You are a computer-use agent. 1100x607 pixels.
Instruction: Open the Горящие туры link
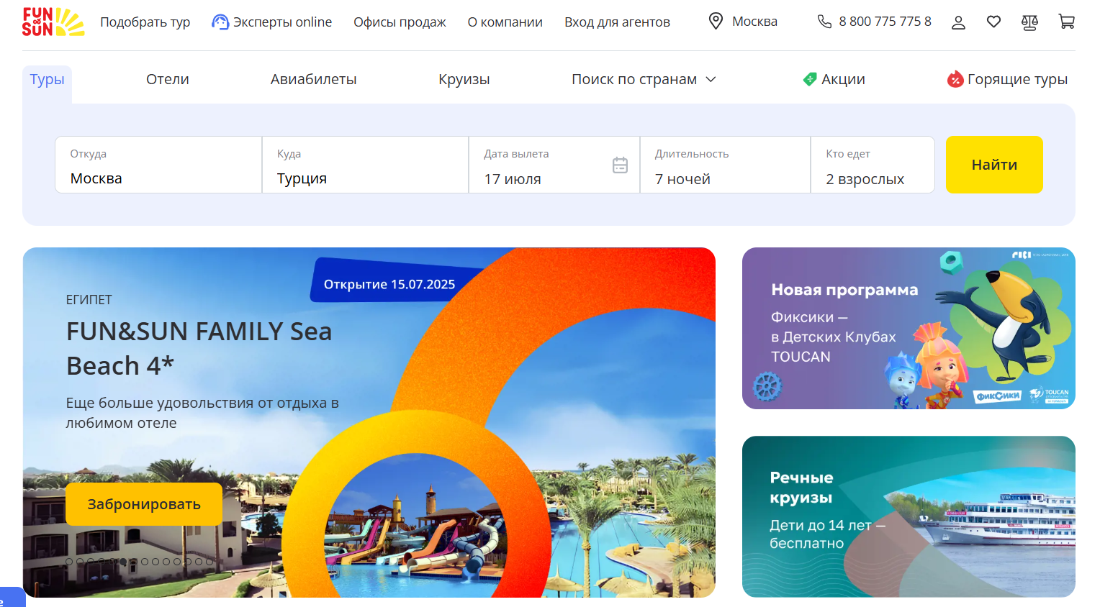tap(1007, 79)
